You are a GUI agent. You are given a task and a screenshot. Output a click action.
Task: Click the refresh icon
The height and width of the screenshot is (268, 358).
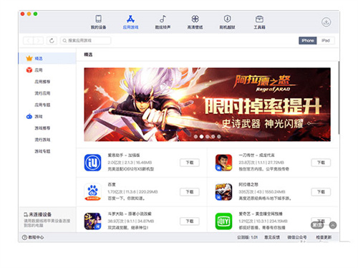52,41
